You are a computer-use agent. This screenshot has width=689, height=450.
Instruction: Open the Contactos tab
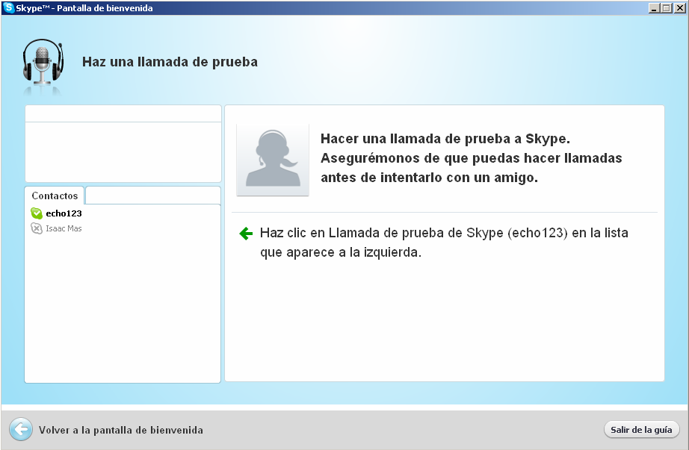(55, 196)
